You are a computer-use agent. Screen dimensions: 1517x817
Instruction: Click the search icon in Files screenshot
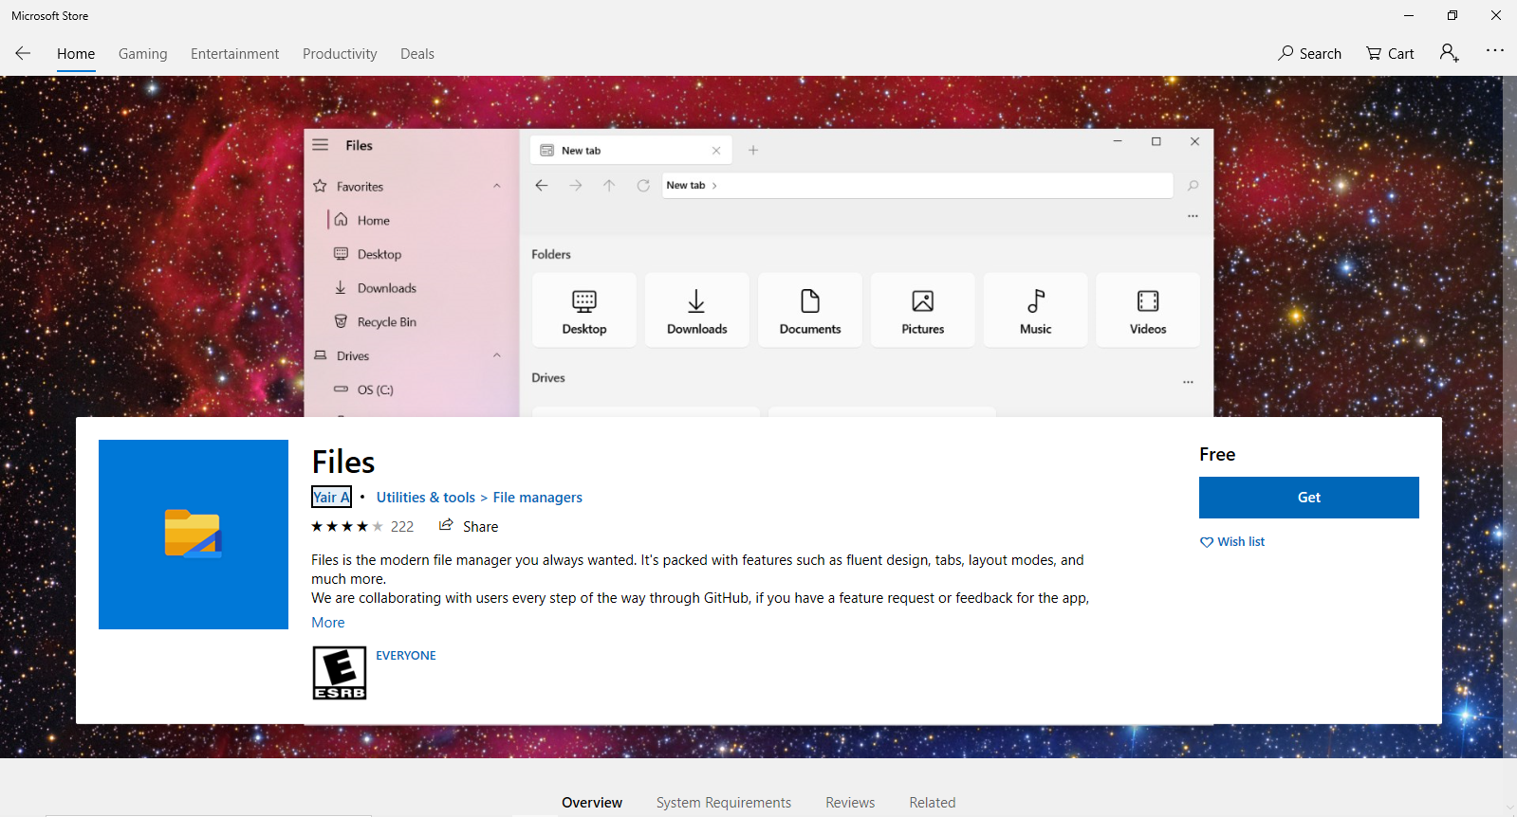coord(1193,186)
